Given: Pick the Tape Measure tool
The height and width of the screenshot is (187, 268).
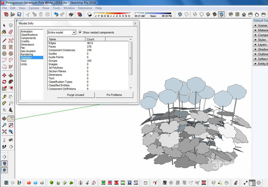Looking at the screenshot, I should pyautogui.click(x=4, y=97).
